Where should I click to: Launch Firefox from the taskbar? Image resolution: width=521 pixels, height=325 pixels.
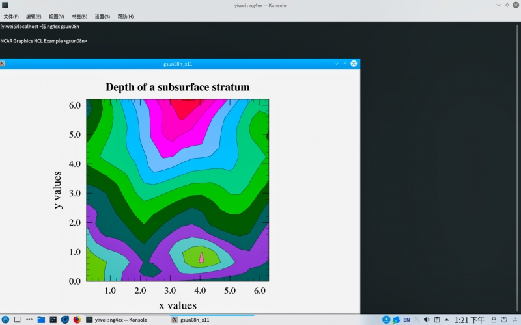pyautogui.click(x=76, y=320)
